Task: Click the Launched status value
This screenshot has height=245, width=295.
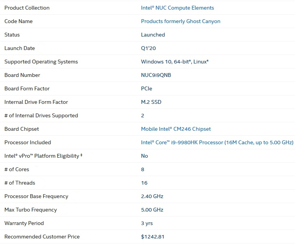Action: (153, 35)
